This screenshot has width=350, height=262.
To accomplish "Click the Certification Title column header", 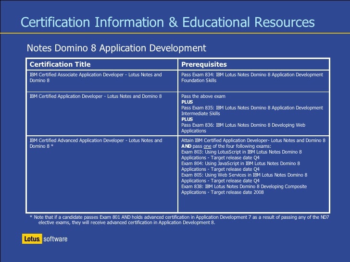I will [x=60, y=64].
